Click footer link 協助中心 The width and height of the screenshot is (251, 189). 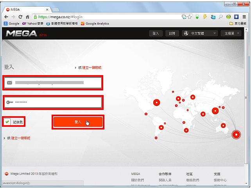pos(220,180)
